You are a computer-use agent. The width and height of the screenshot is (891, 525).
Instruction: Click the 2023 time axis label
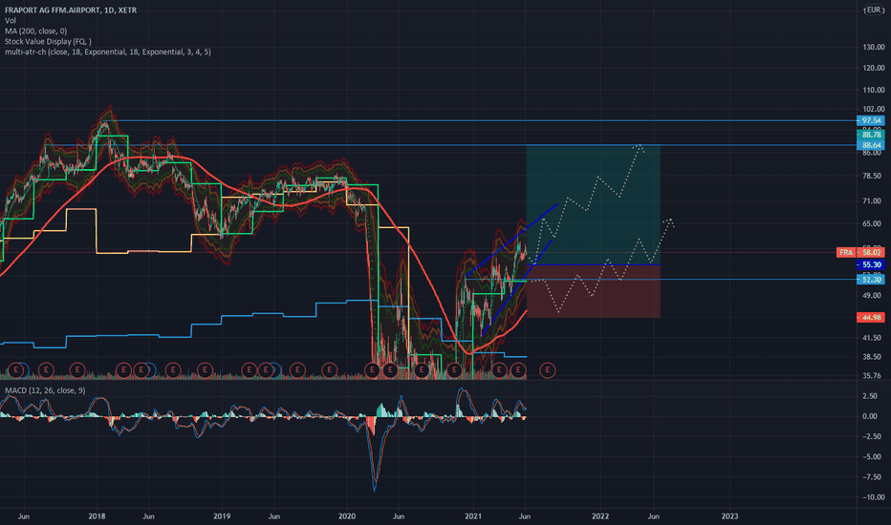tap(729, 516)
